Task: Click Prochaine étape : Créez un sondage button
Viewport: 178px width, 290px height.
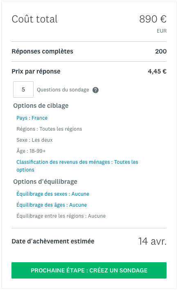Action: tap(89, 270)
